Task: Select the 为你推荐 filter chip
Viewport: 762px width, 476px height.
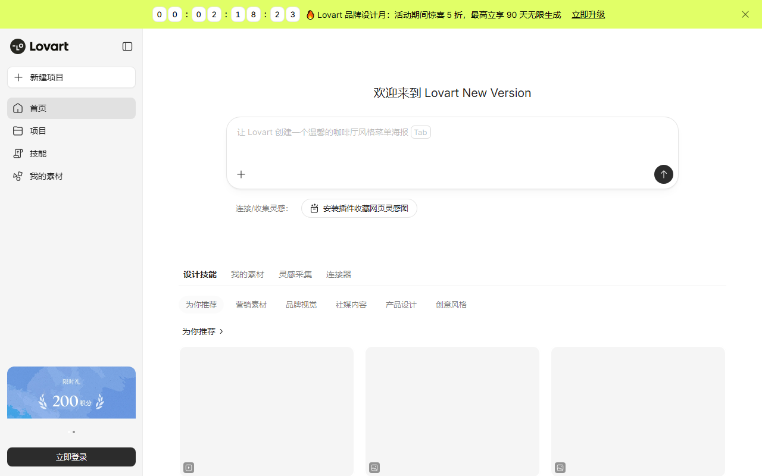Action: [x=201, y=305]
